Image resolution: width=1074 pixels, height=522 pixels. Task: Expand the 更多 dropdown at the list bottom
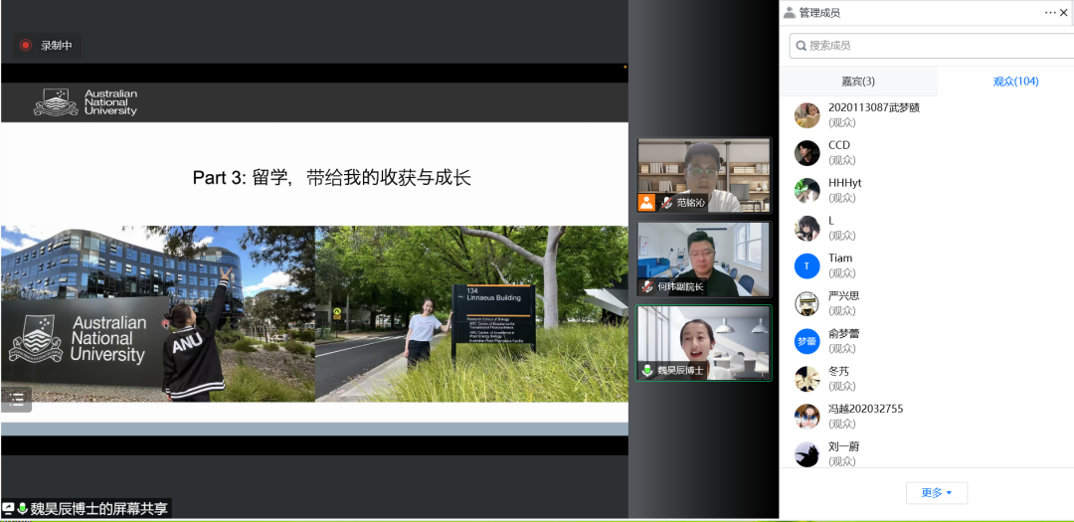click(x=936, y=492)
